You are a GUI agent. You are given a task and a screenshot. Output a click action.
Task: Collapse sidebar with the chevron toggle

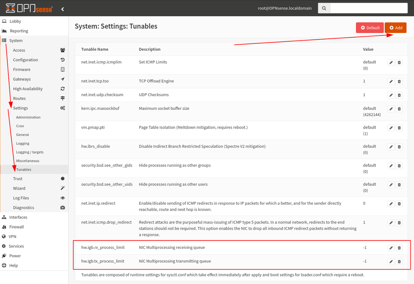click(x=62, y=9)
